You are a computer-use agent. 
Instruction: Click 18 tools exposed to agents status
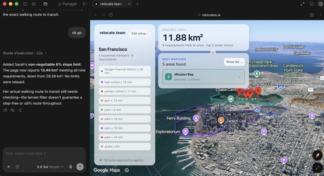coord(121,160)
